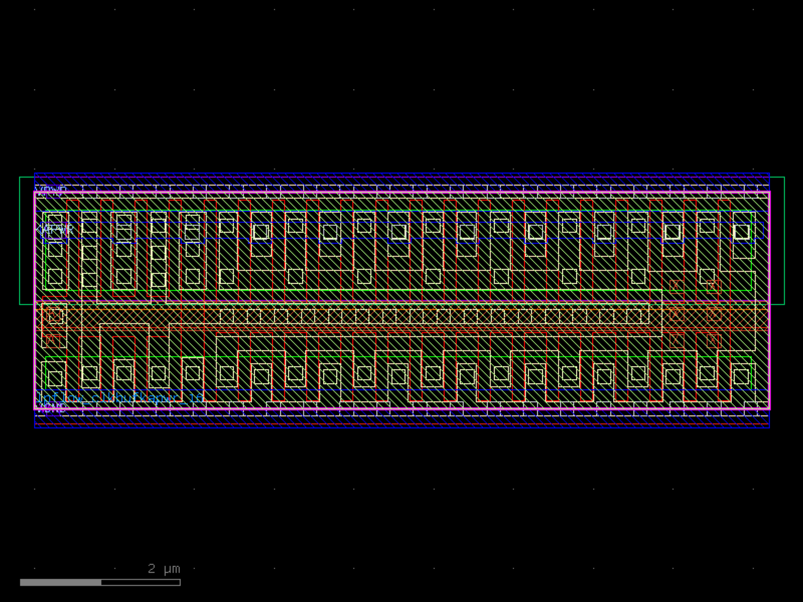The width and height of the screenshot is (803, 602).
Task: Click the middle-right X pin marker on orange strip
Action: pyautogui.click(x=713, y=313)
